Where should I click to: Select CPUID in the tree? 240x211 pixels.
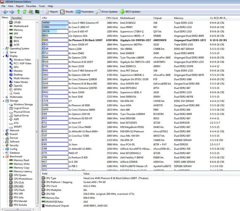(x=17, y=22)
